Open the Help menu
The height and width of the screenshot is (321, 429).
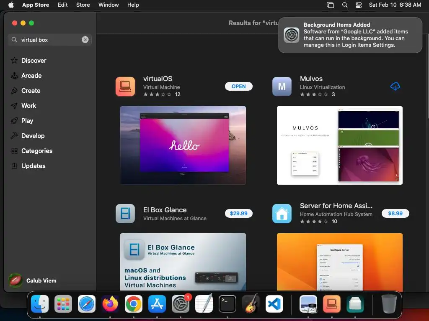pos(133,5)
